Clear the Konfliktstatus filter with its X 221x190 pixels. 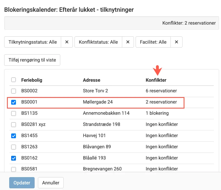pos(128,42)
